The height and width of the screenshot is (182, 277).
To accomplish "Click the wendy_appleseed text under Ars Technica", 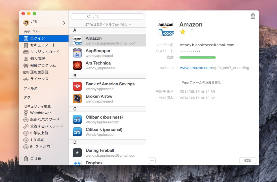I will coord(100,68).
